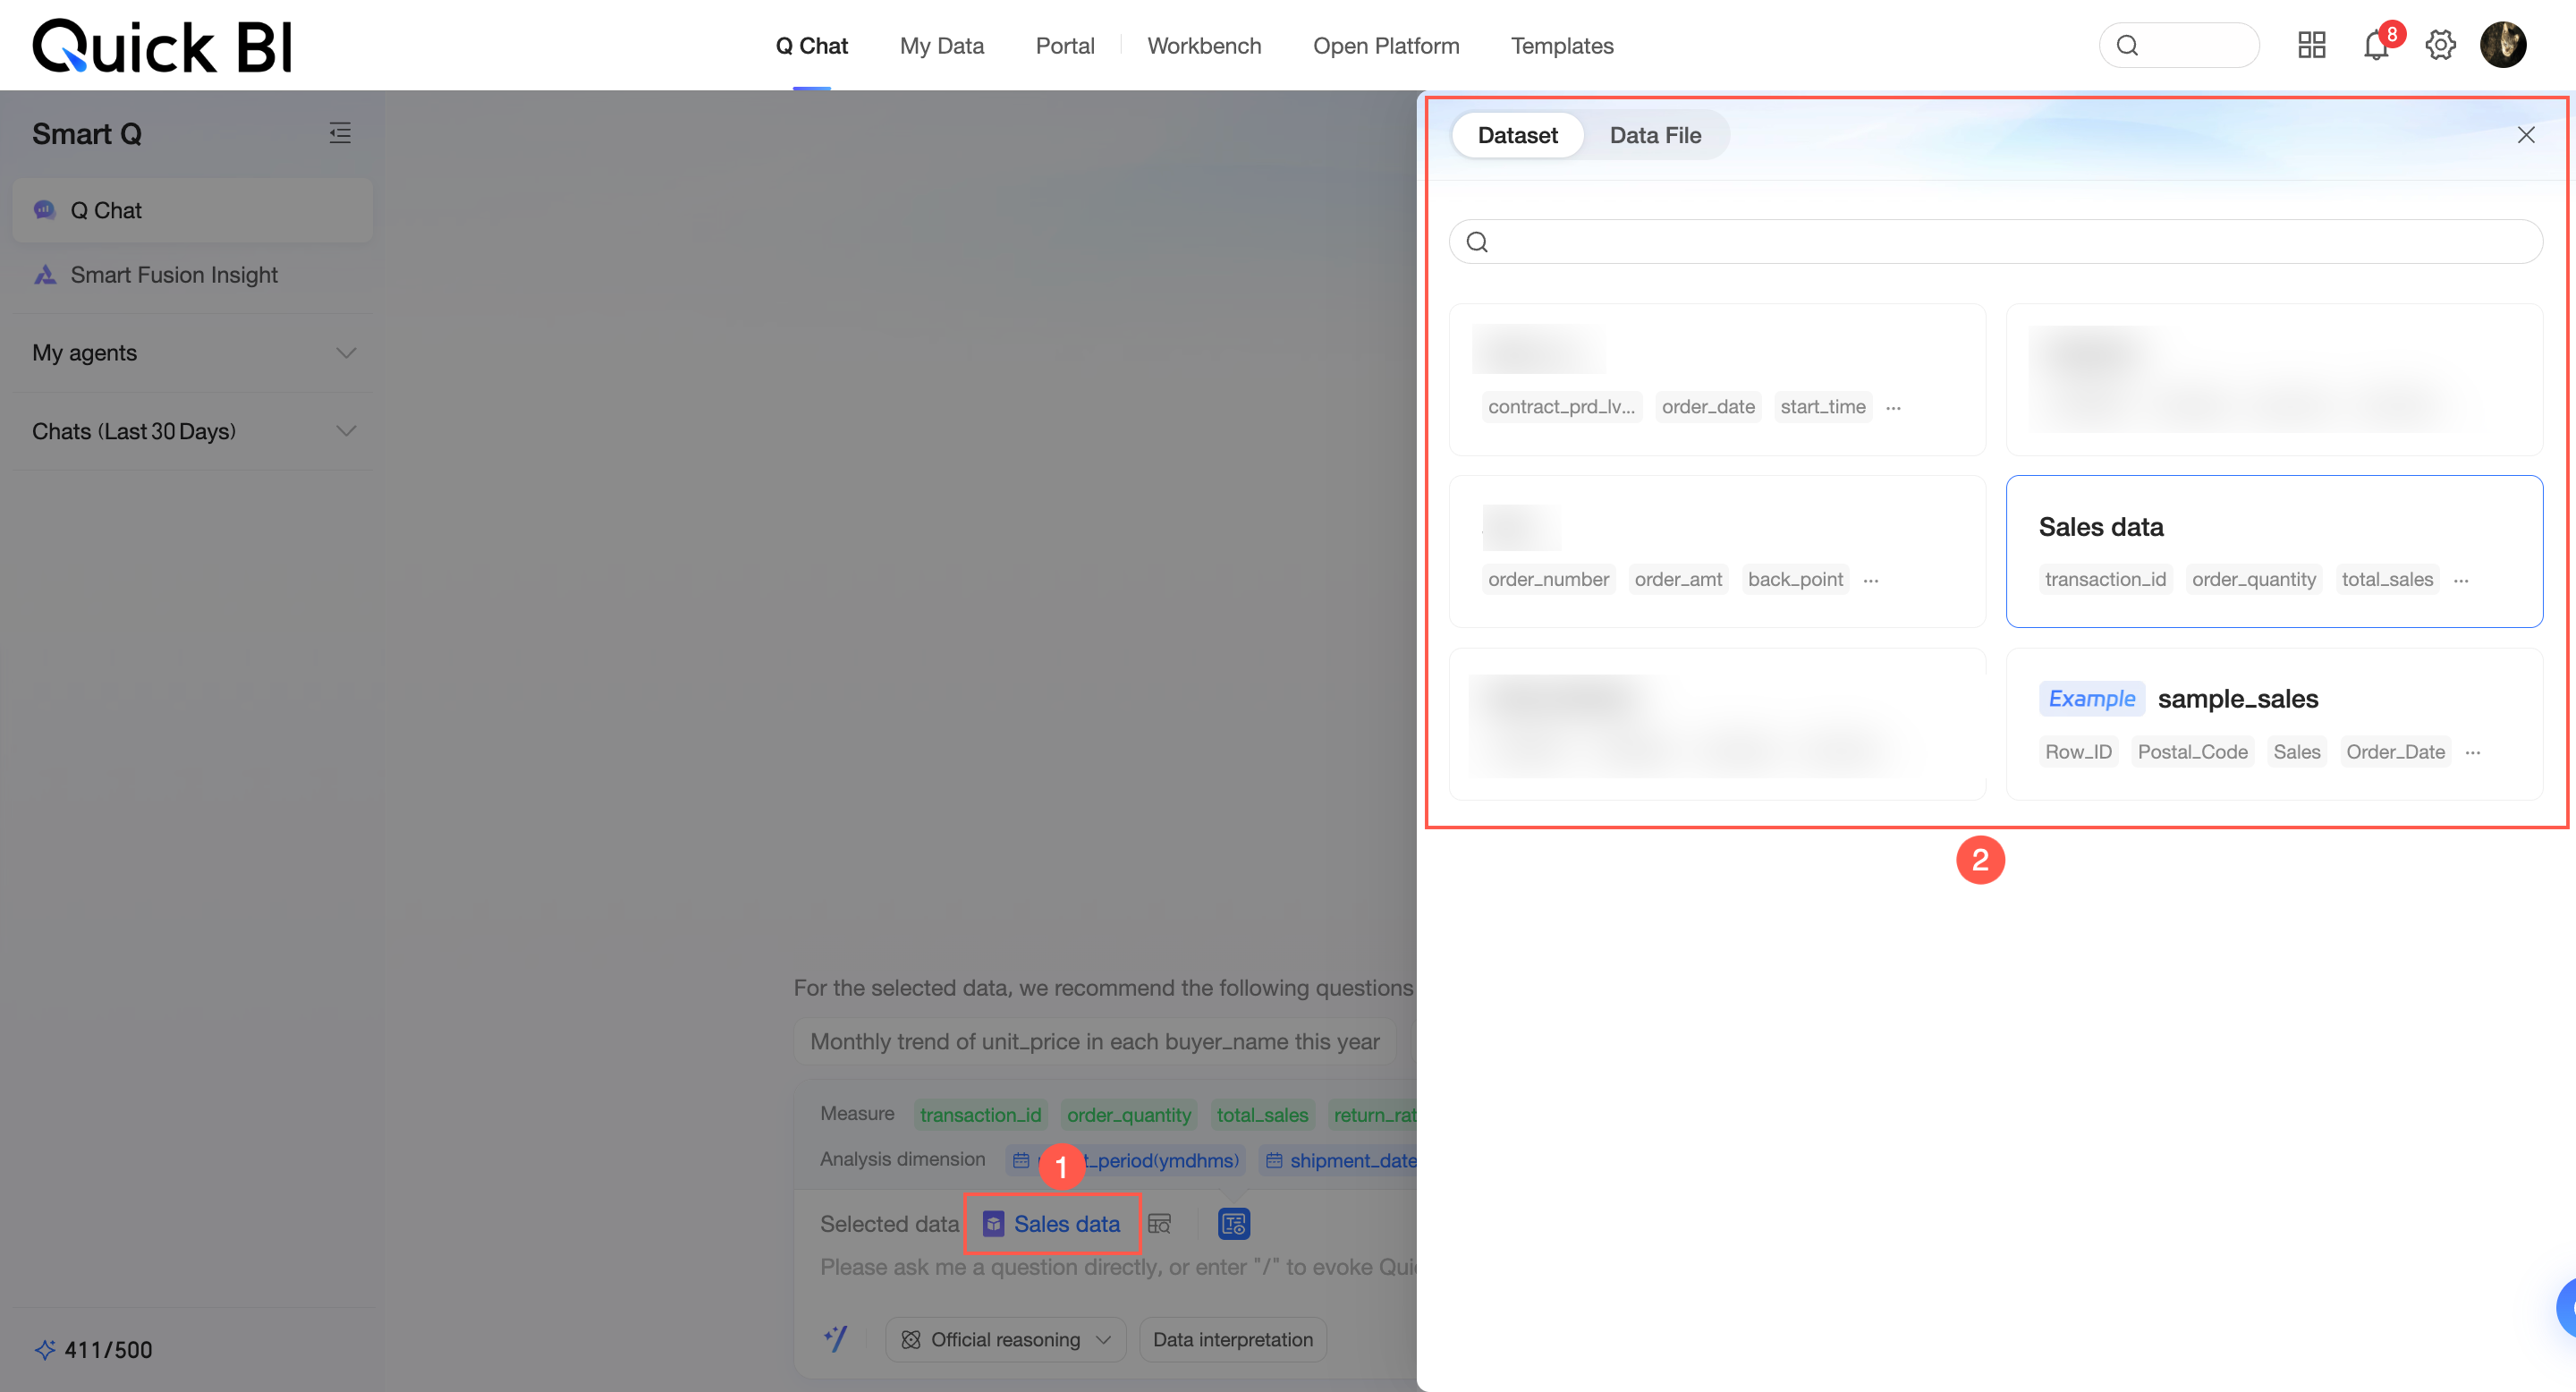This screenshot has height=1392, width=2576.
Task: Click the blue field display toggle icon
Action: tap(1233, 1223)
